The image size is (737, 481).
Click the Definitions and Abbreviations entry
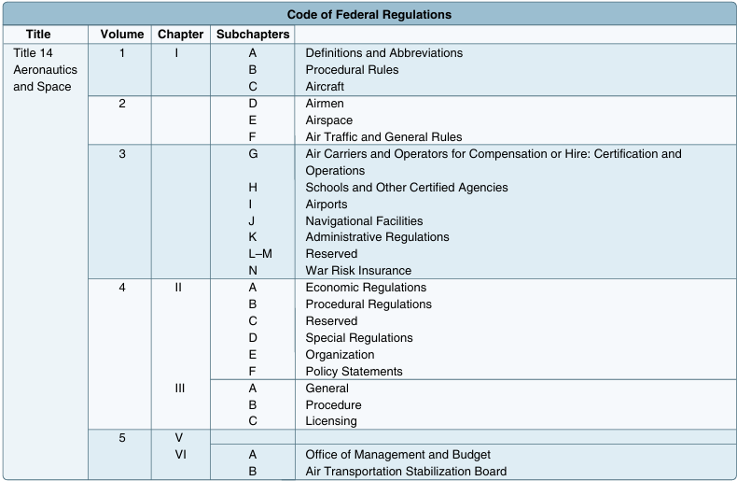(x=384, y=52)
